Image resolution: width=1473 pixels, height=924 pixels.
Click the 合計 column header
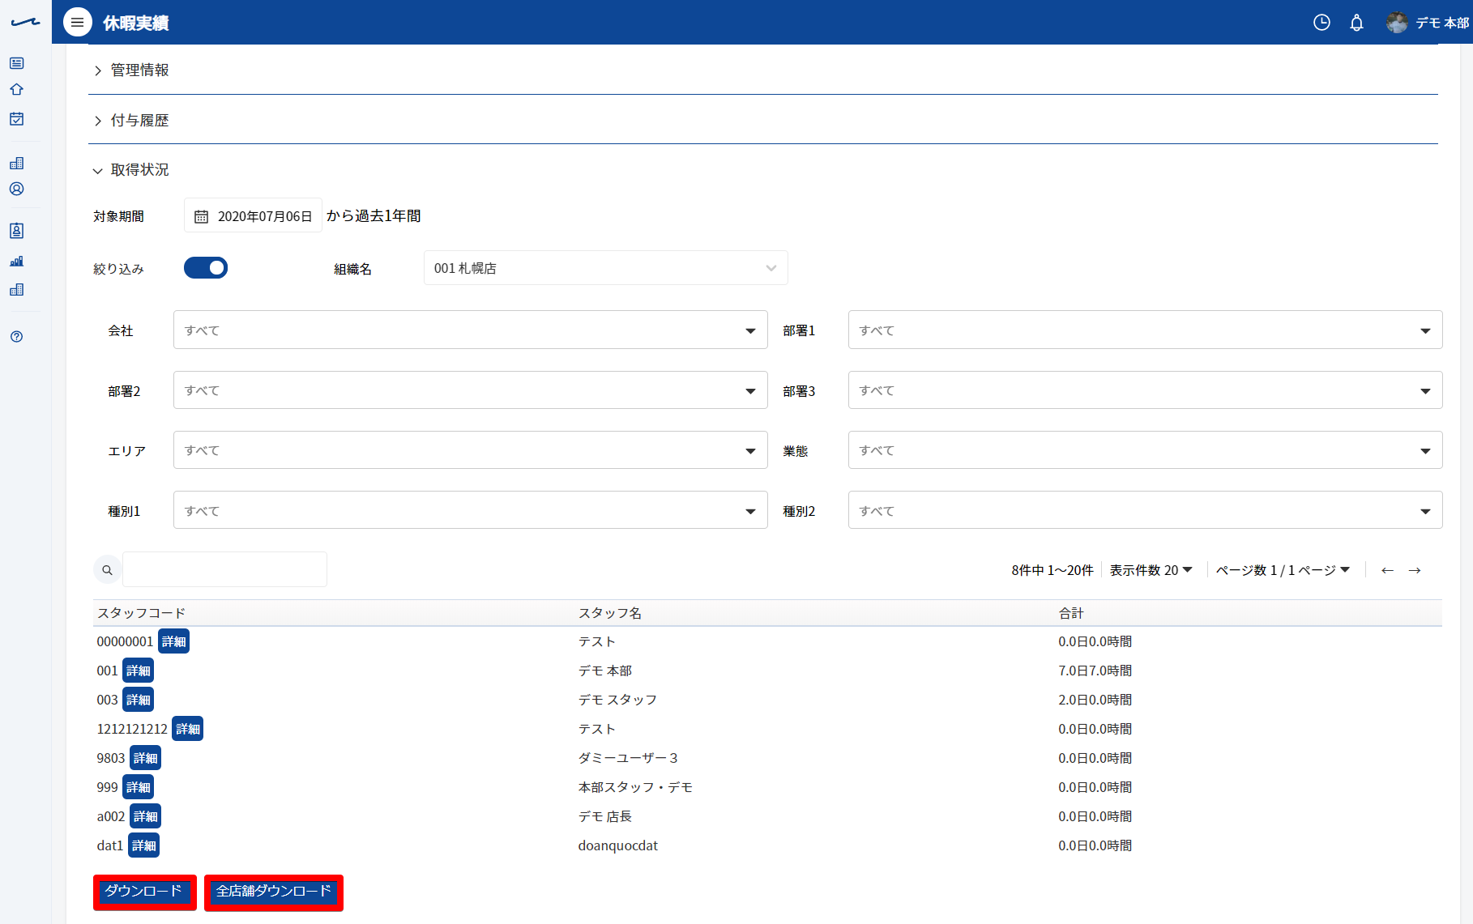(1071, 613)
